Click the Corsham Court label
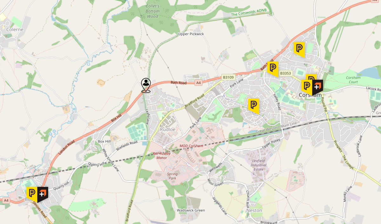 tap(353, 80)
